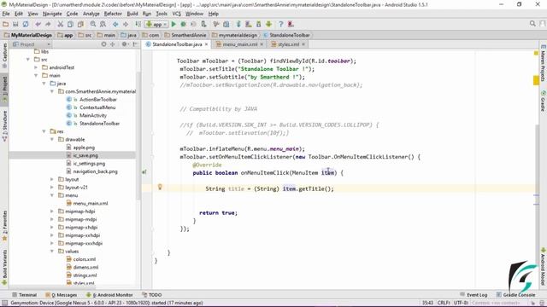Click the yellow warning marker on the editor scrollbar
Image resolution: width=547 pixels, height=307 pixels.
coord(536,80)
